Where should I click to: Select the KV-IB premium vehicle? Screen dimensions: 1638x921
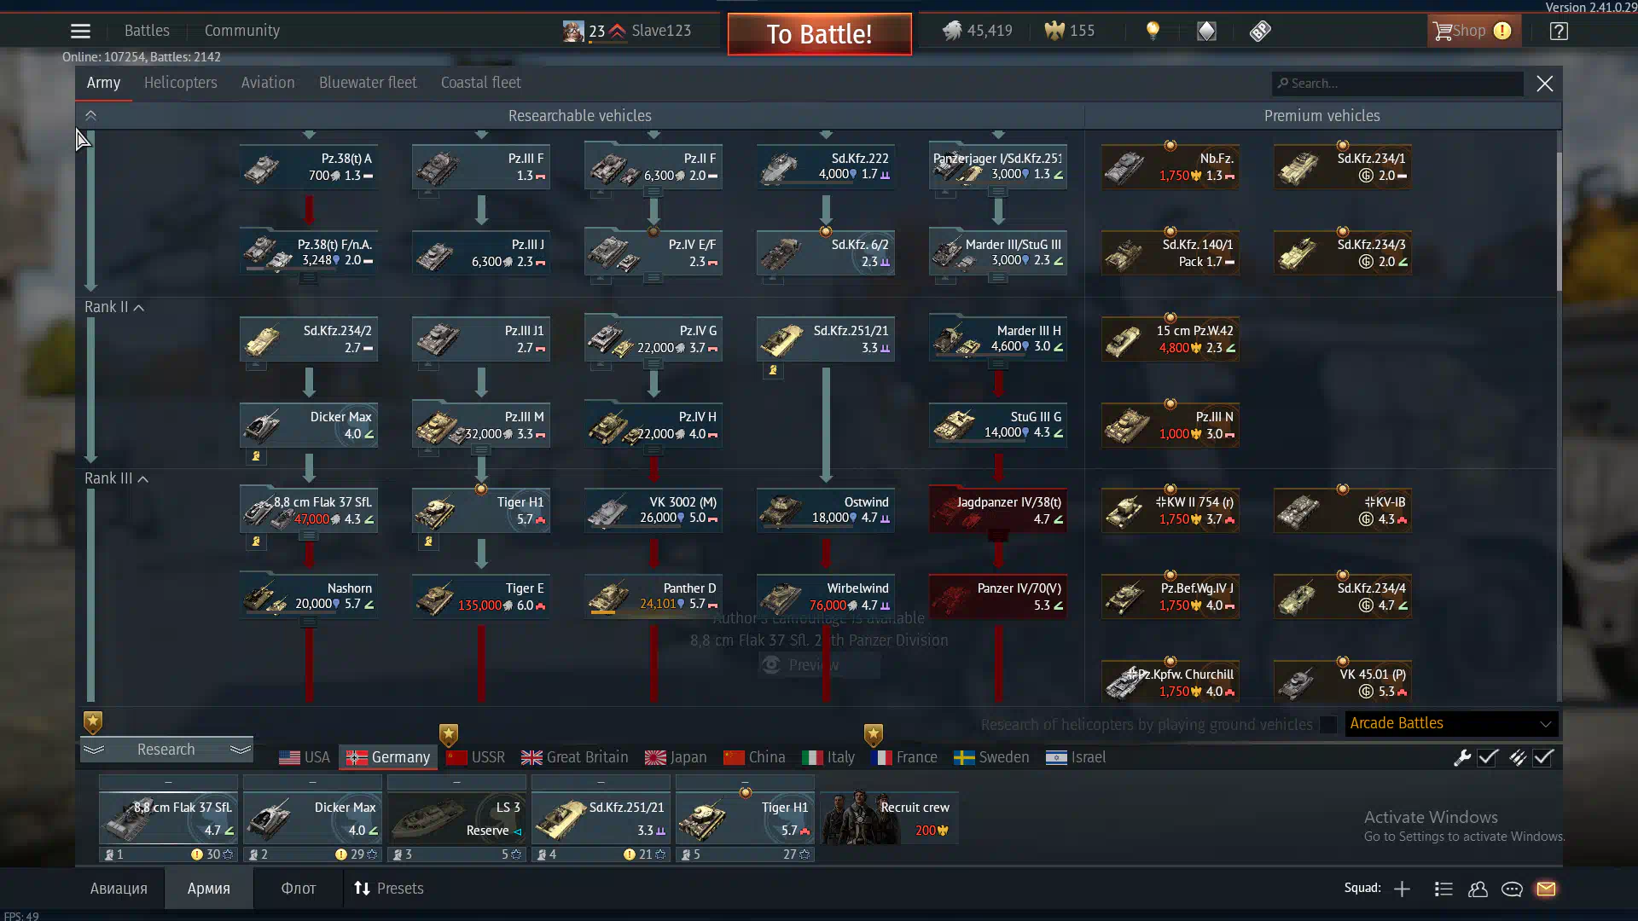pyautogui.click(x=1343, y=510)
